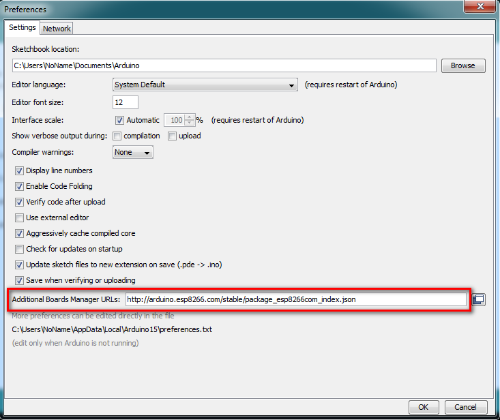Close the Preferences dialog with X

[x=480, y=6]
